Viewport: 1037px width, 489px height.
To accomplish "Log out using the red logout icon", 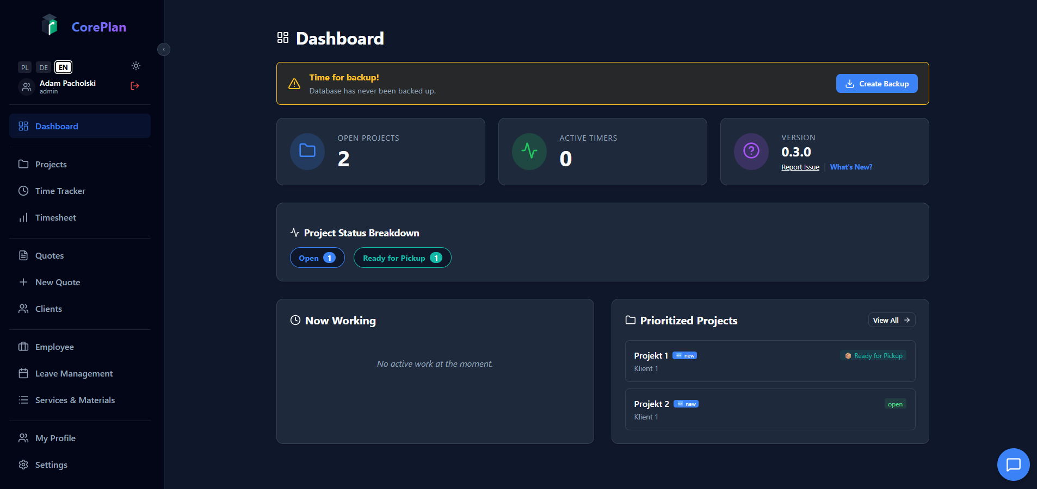I will 134,86.
